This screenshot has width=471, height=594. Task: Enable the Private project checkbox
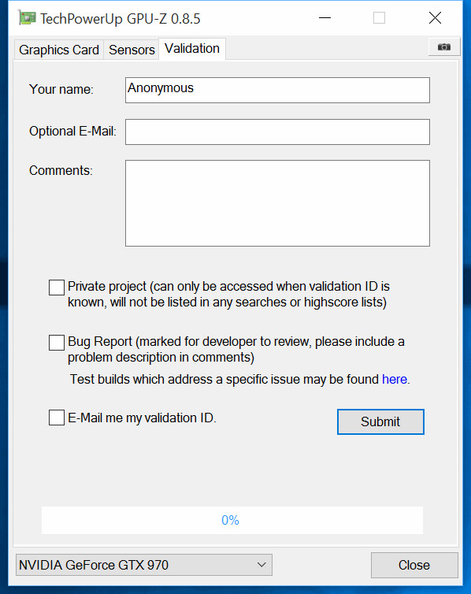[57, 288]
